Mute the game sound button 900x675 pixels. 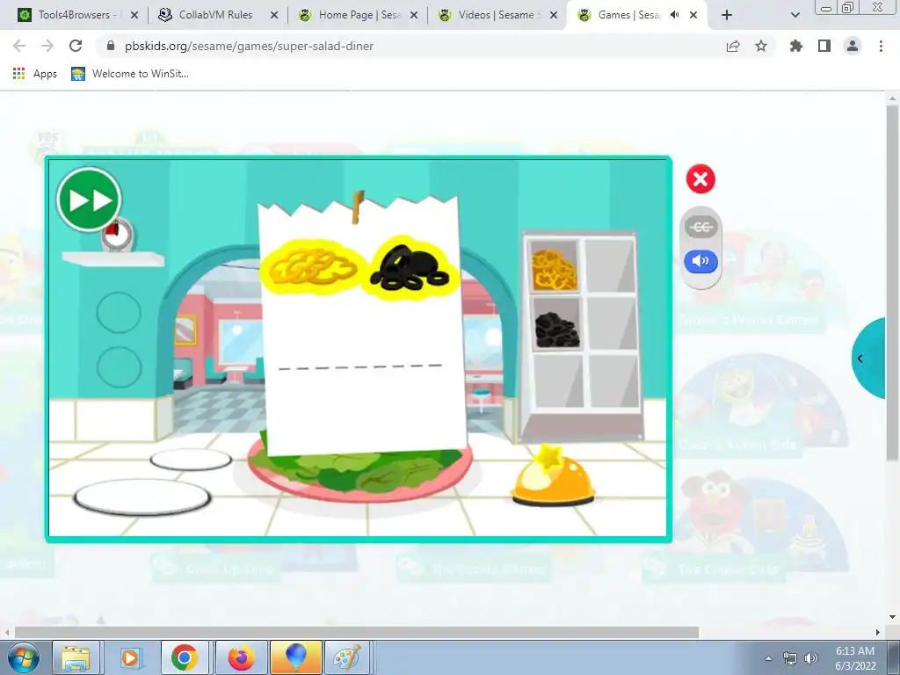[700, 261]
